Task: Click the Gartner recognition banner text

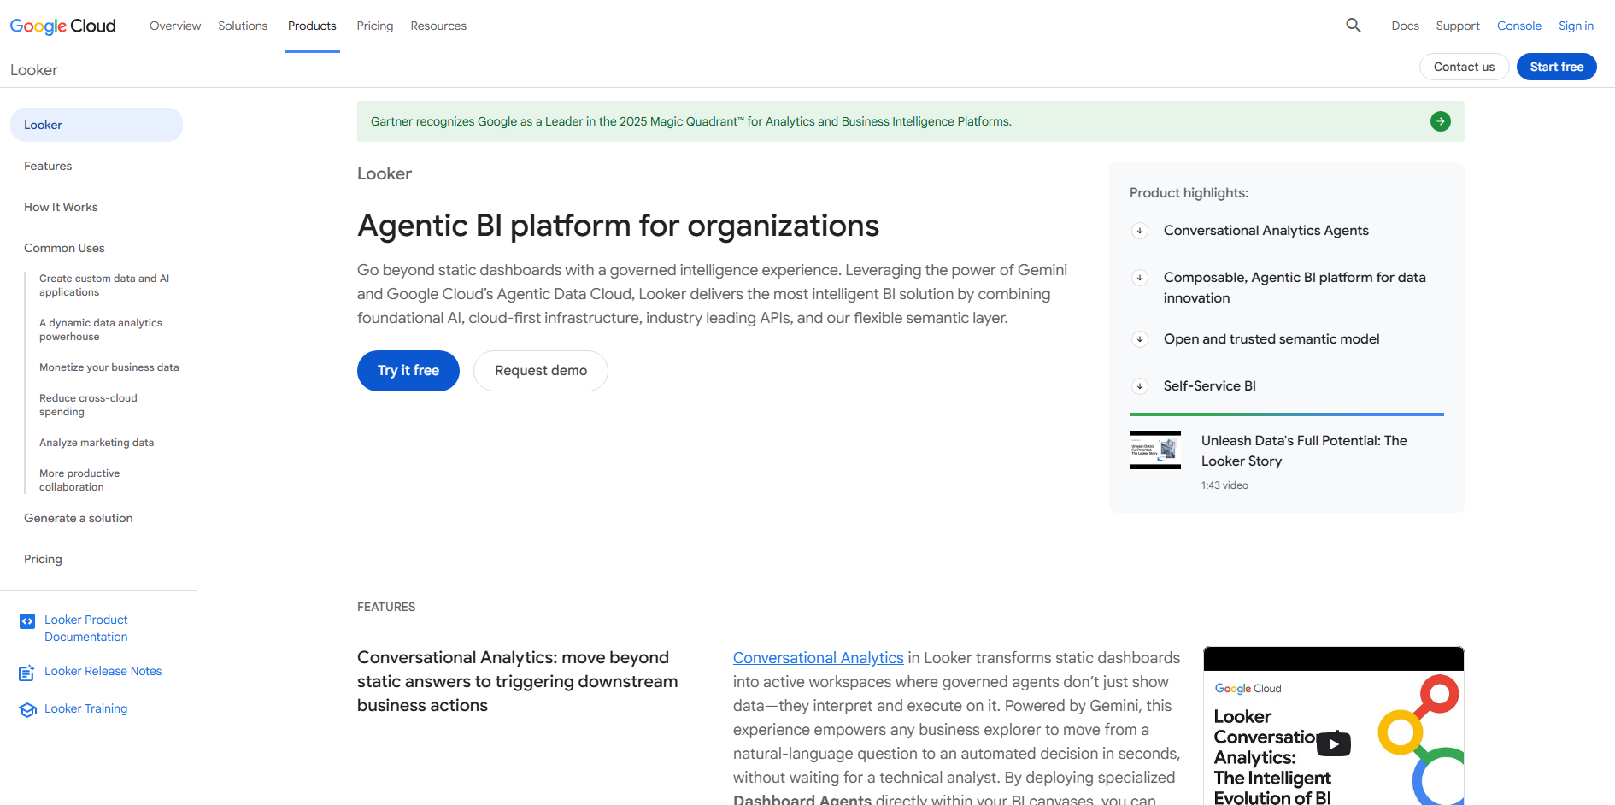Action: (690, 121)
